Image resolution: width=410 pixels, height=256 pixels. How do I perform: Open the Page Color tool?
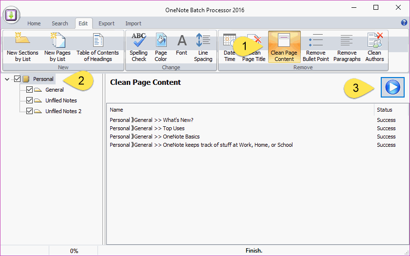click(161, 47)
